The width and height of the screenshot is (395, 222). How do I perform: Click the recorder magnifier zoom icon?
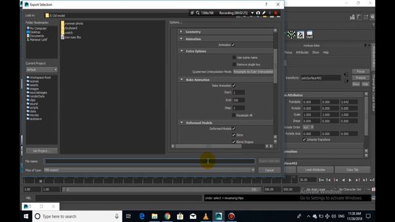pos(197,13)
